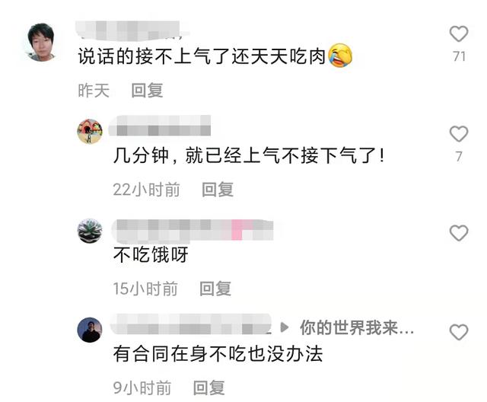487x402 pixels.
Task: Tap heart on 几分钟 上气不接下气 reply
Action: click(459, 134)
